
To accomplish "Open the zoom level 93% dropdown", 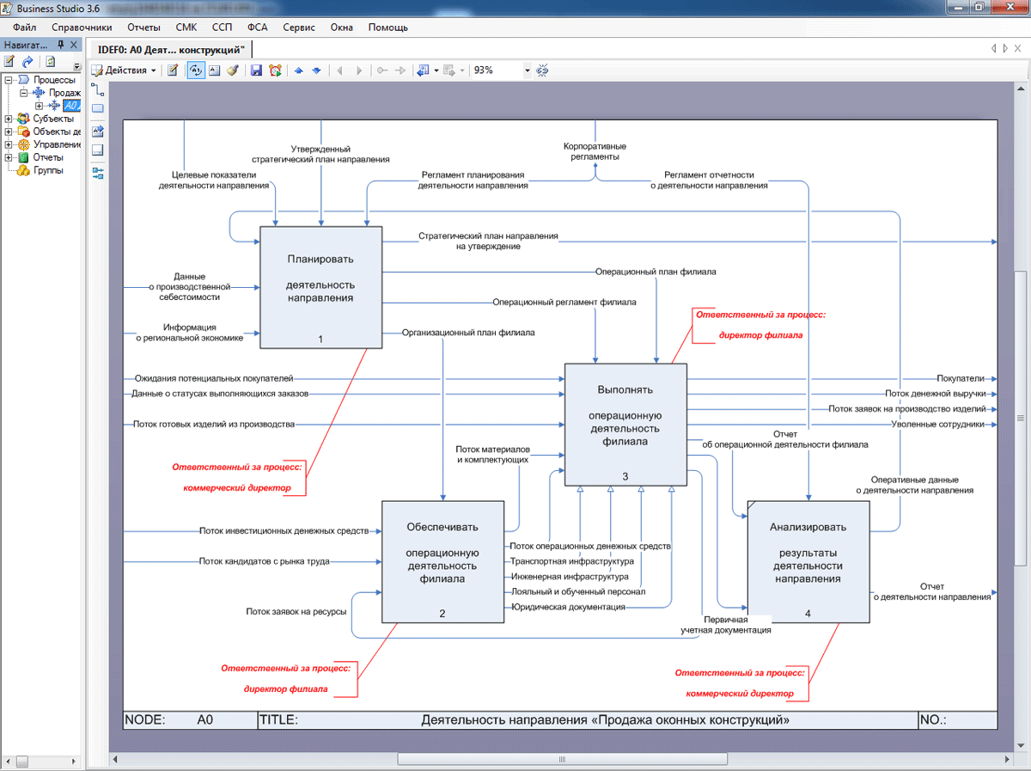I will pos(526,70).
